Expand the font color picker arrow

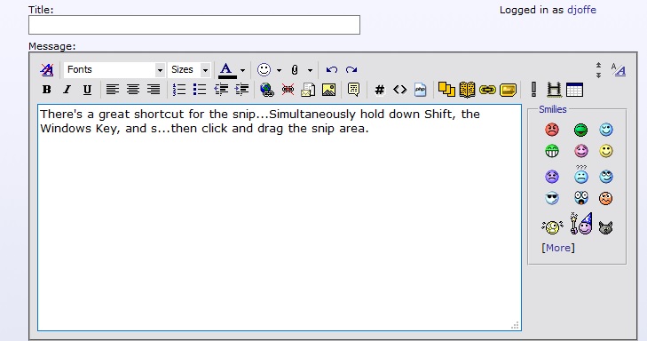tap(242, 70)
